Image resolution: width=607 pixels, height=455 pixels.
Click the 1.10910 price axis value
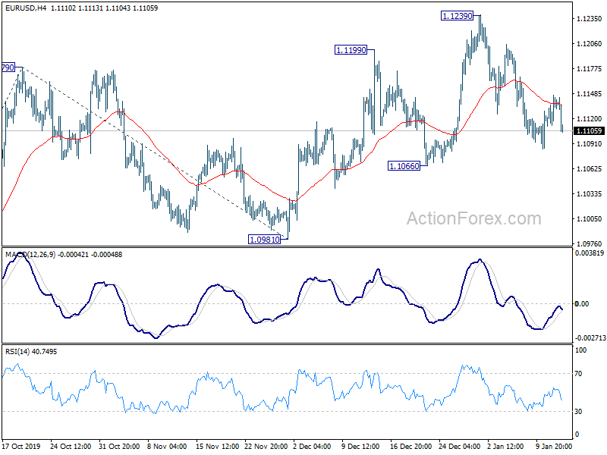[590, 144]
